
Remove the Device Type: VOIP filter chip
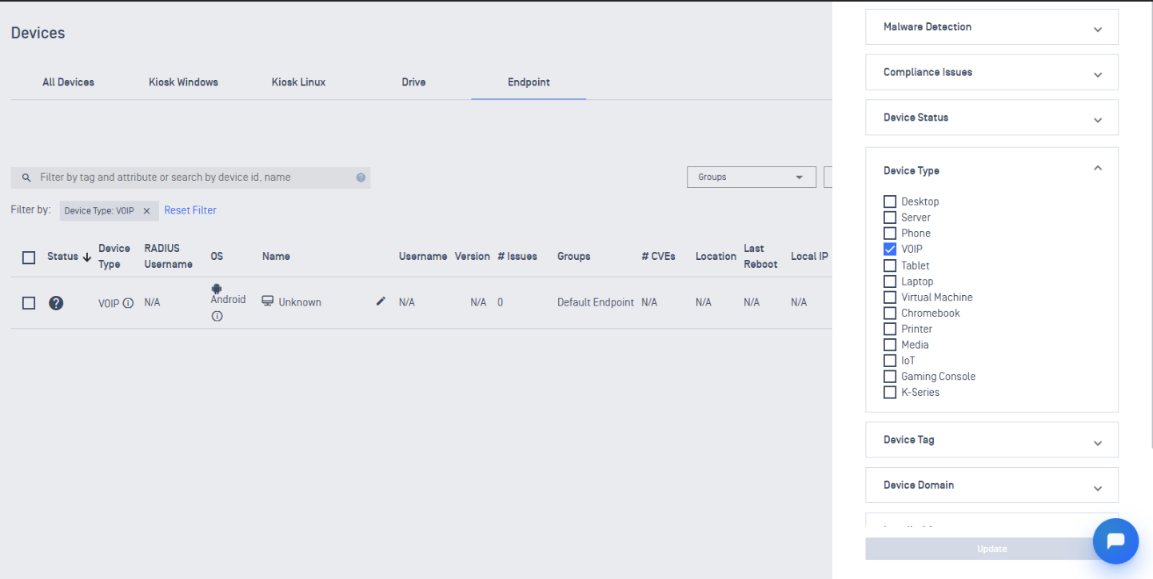pos(146,211)
